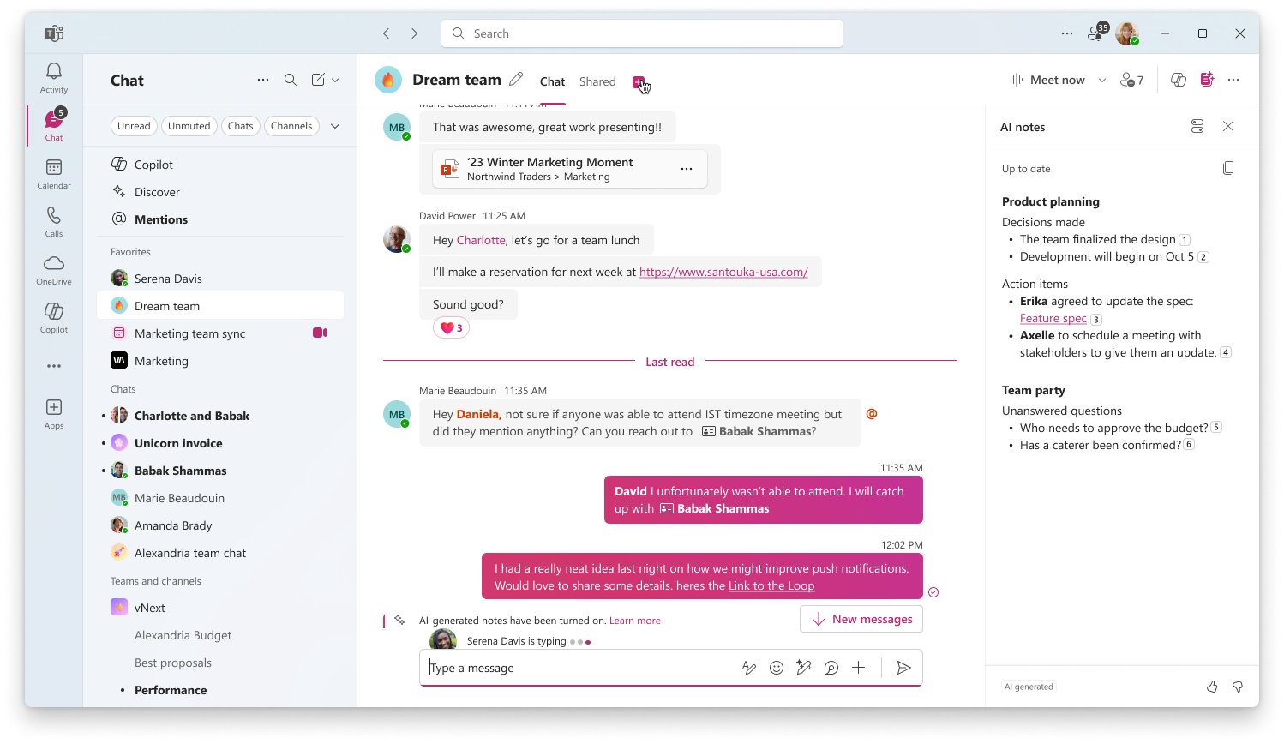Select the Chat tab in Dream team
This screenshot has height=744, width=1284.
(552, 81)
